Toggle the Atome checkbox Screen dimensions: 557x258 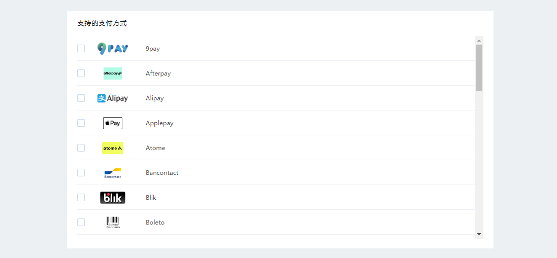81,148
